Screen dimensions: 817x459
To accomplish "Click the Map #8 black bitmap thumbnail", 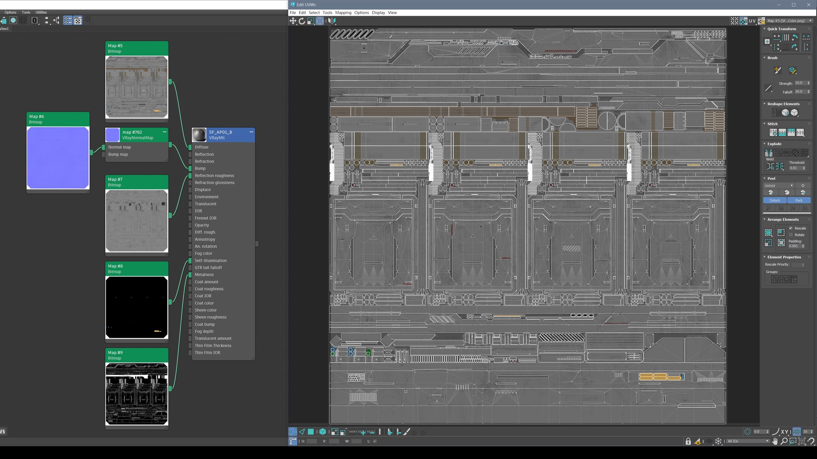I will (x=137, y=308).
